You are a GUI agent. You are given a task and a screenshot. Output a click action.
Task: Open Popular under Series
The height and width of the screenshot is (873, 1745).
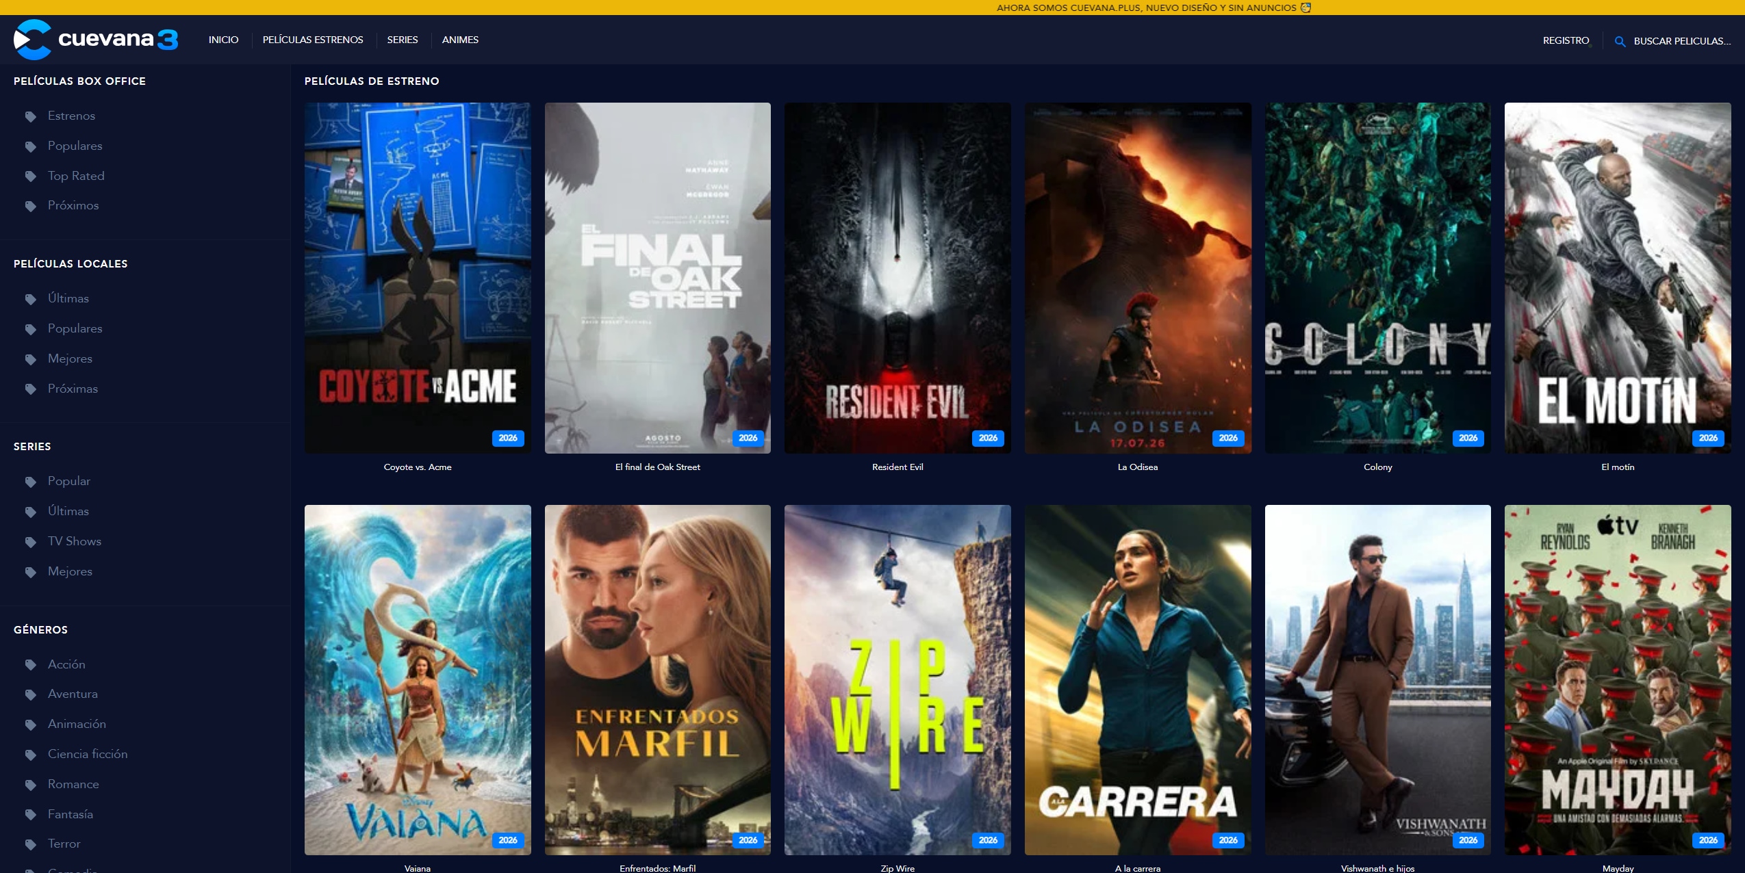coord(69,481)
